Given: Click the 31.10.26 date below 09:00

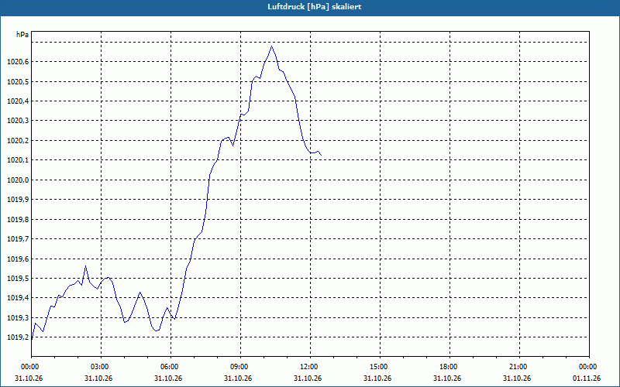Looking at the screenshot, I should coord(238,378).
